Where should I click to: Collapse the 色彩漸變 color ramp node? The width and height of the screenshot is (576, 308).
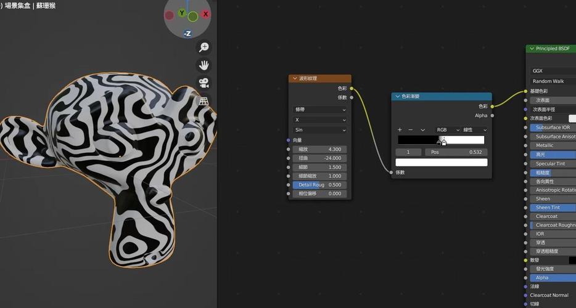pos(398,96)
